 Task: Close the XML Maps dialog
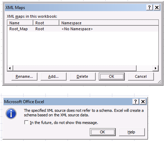tap(157, 8)
